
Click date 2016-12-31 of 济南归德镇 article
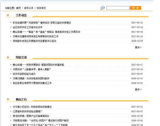tap(137, 79)
